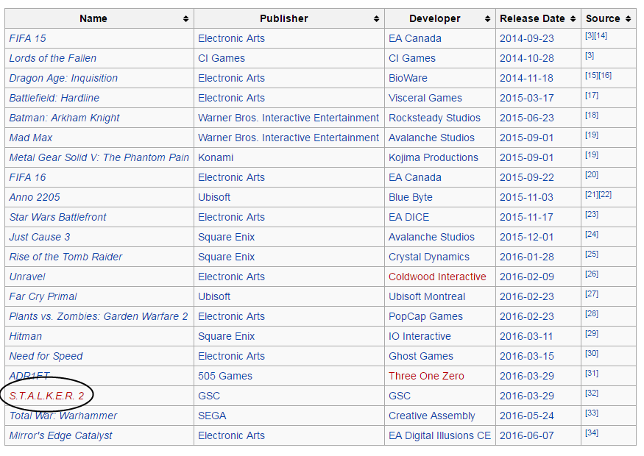Select the date 2015-06-23
This screenshot has width=644, height=456.
[526, 118]
